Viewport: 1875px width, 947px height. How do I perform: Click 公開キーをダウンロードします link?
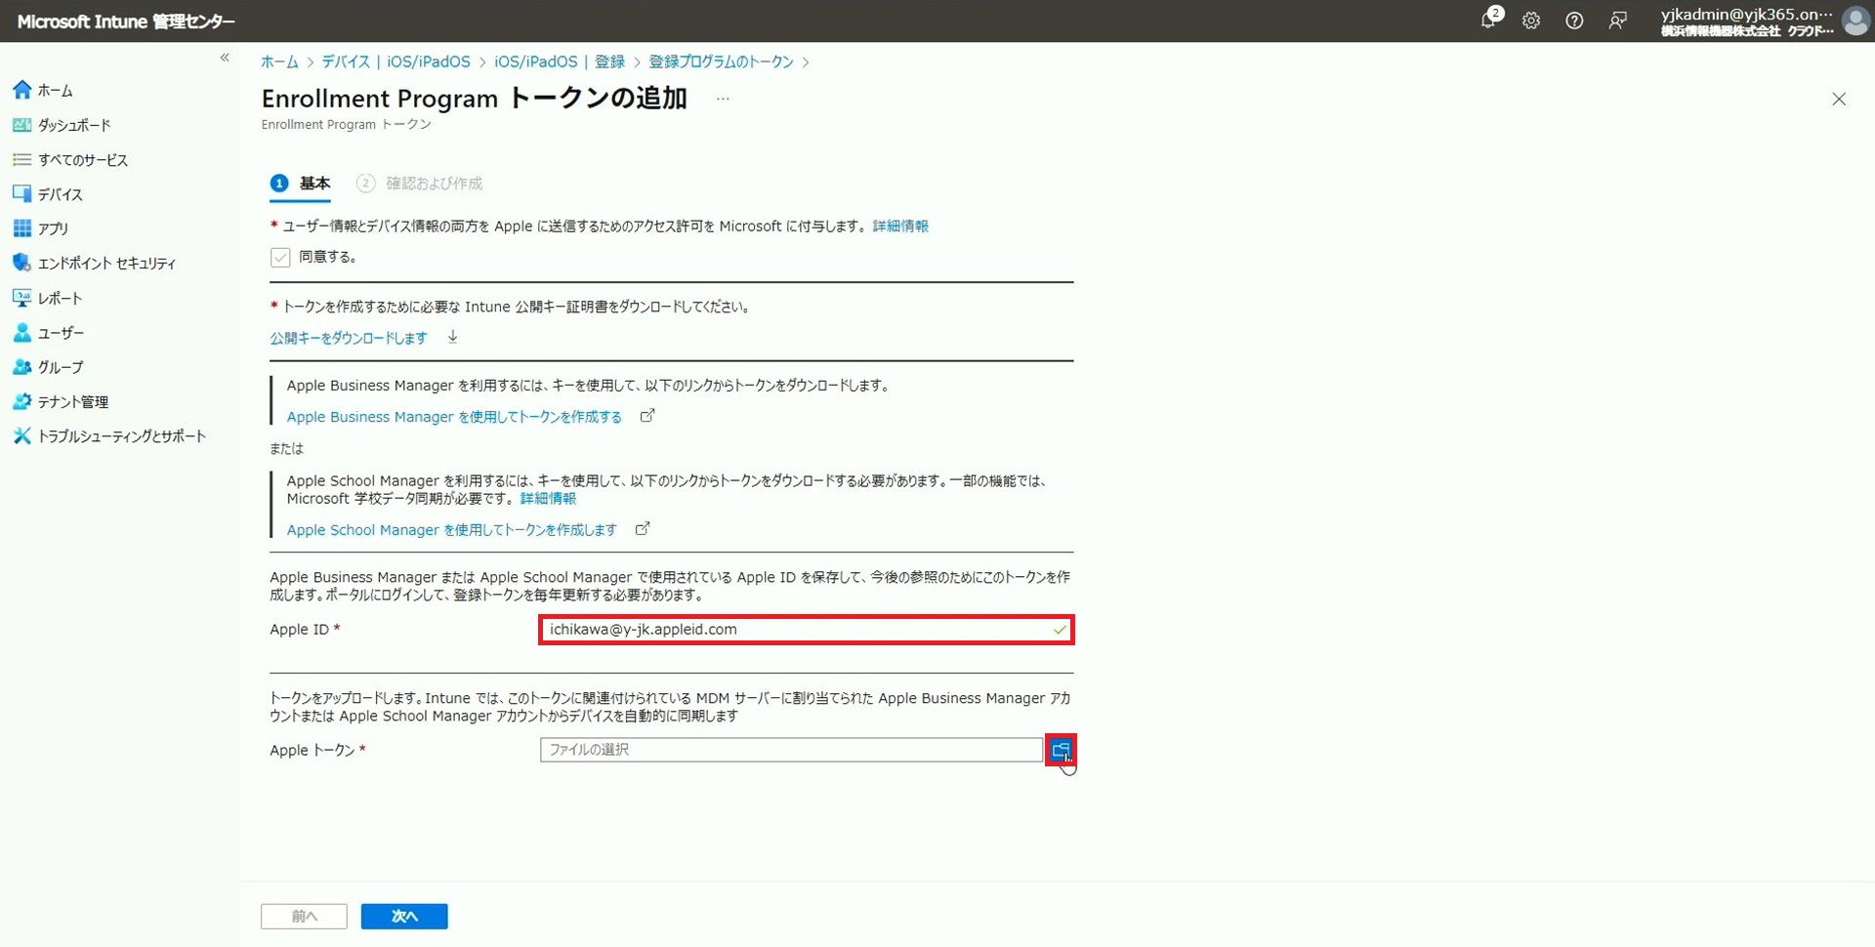[349, 338]
